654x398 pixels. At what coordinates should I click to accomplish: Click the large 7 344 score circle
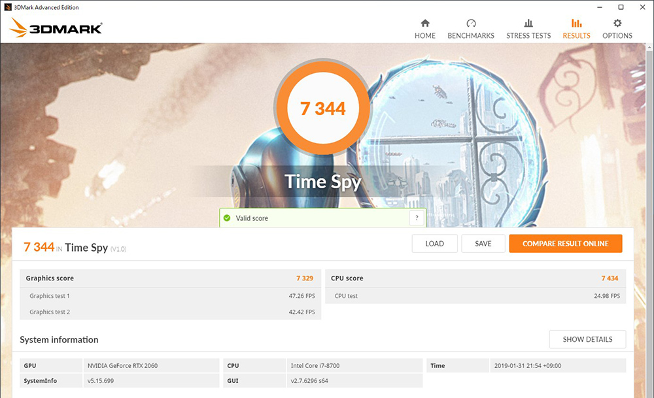tap(323, 108)
